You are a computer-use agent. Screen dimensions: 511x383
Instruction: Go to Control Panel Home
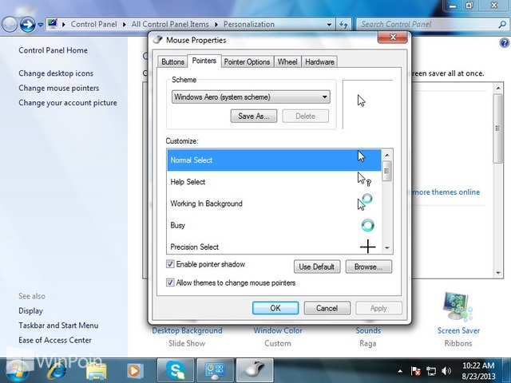[x=53, y=50]
